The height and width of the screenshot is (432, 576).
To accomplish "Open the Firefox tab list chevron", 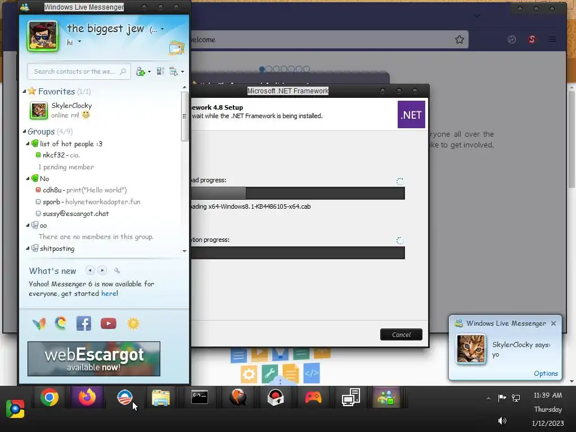I will pyautogui.click(x=477, y=15).
